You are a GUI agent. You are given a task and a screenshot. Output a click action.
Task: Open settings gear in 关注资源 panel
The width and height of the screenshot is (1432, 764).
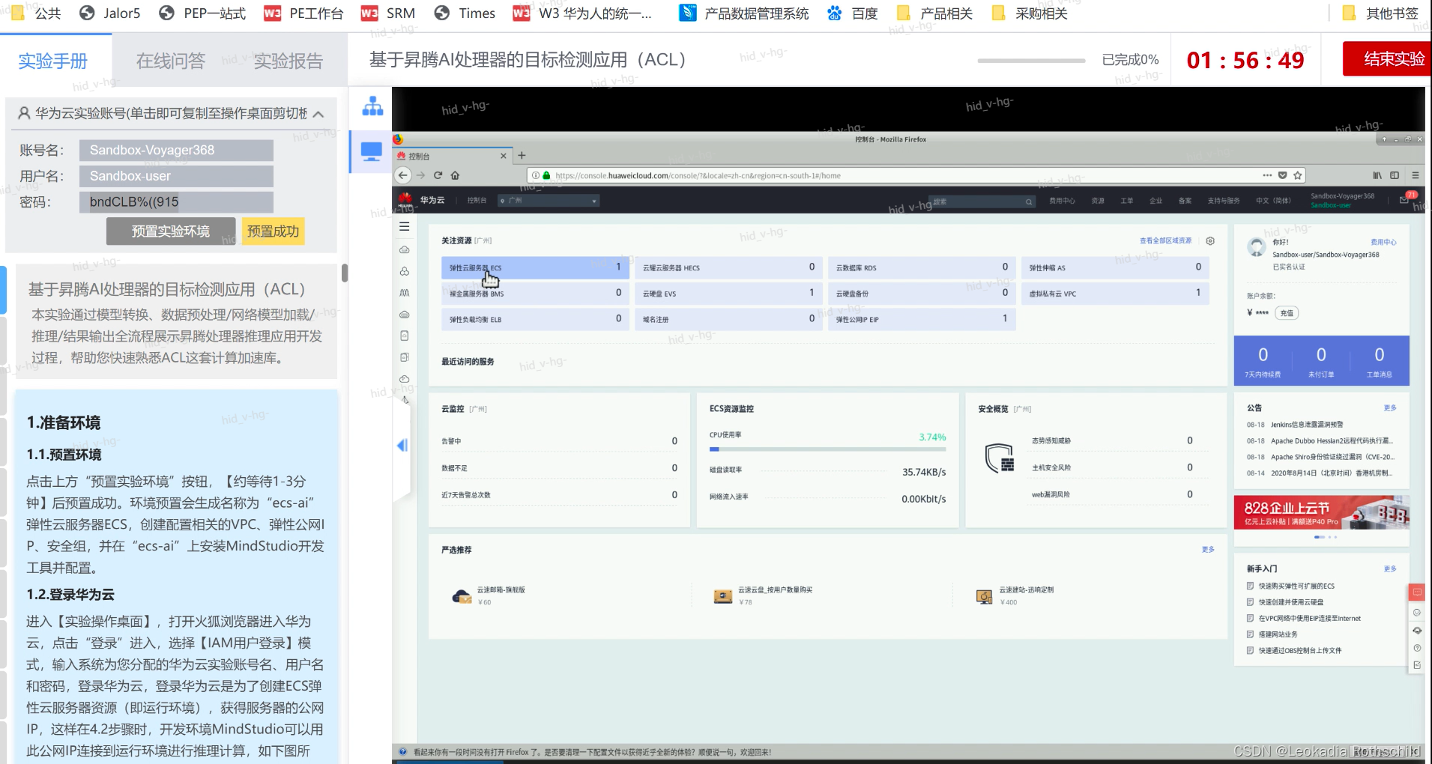point(1210,240)
